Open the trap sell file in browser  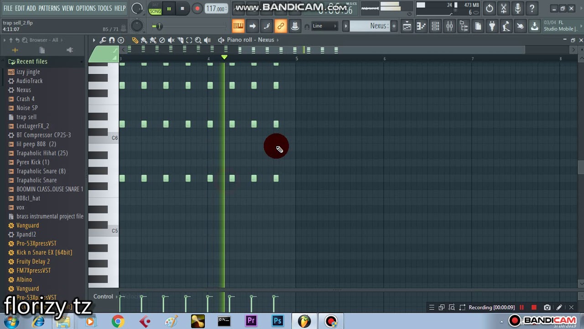26,117
